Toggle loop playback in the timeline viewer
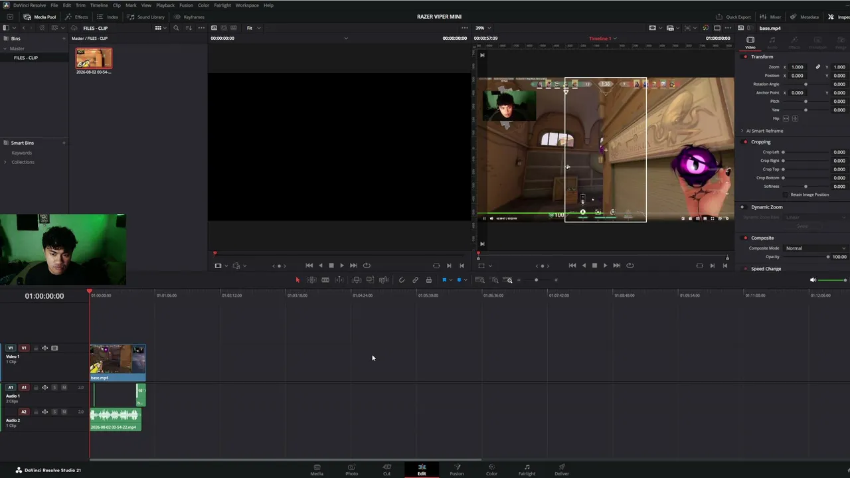 click(x=630, y=266)
